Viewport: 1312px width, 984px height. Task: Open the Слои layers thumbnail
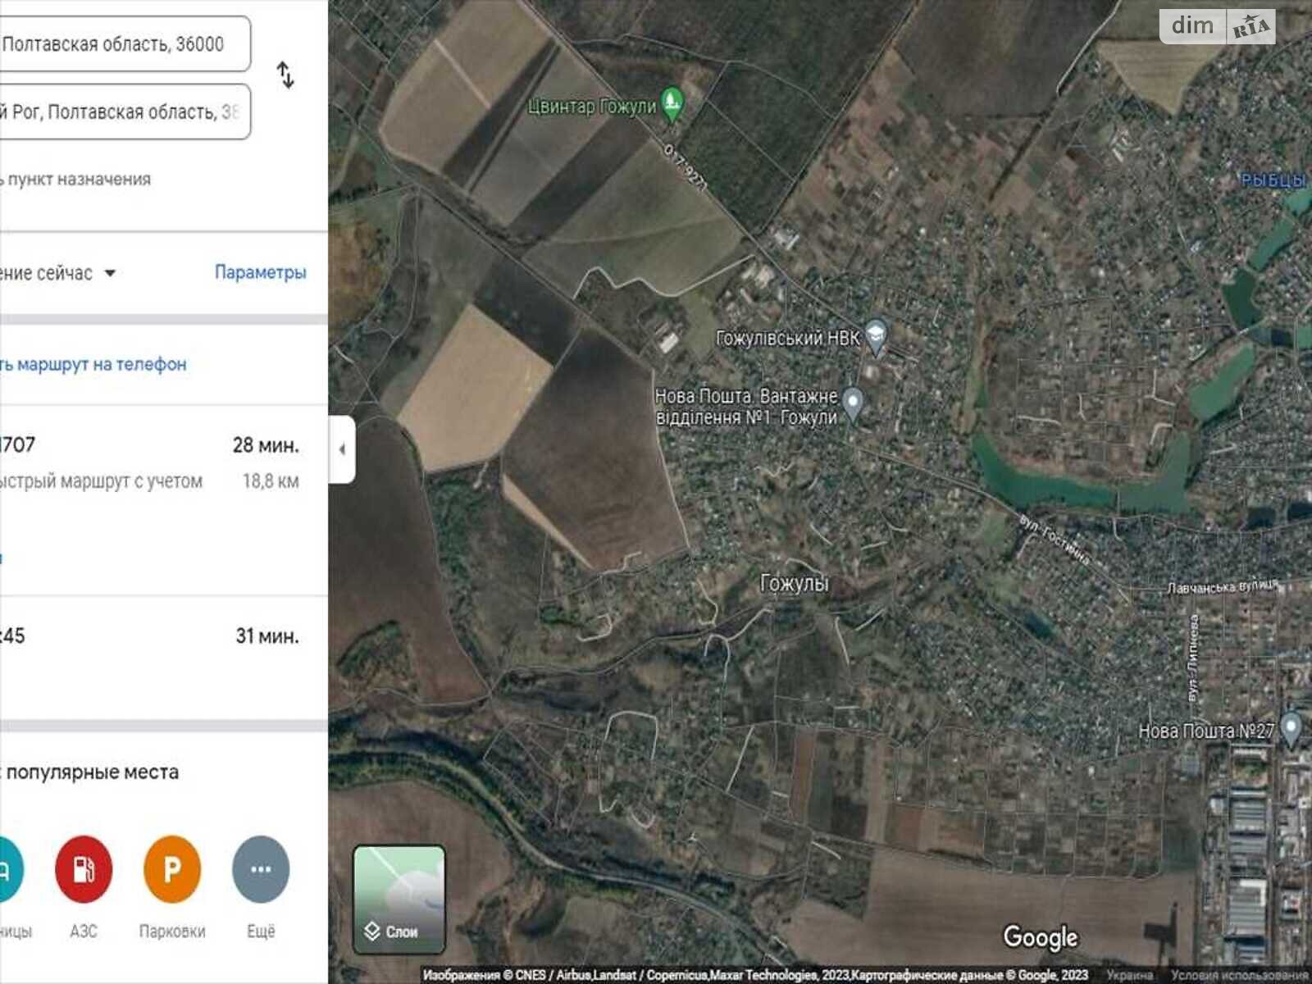point(399,900)
